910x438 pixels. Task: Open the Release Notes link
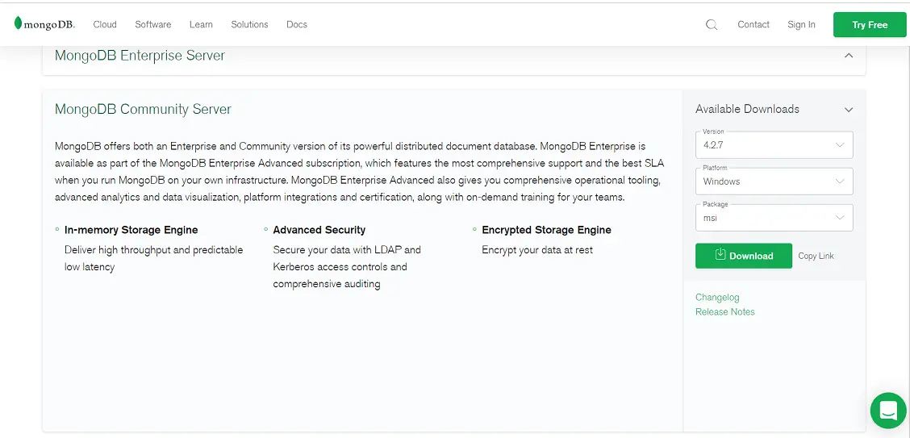pyautogui.click(x=725, y=311)
